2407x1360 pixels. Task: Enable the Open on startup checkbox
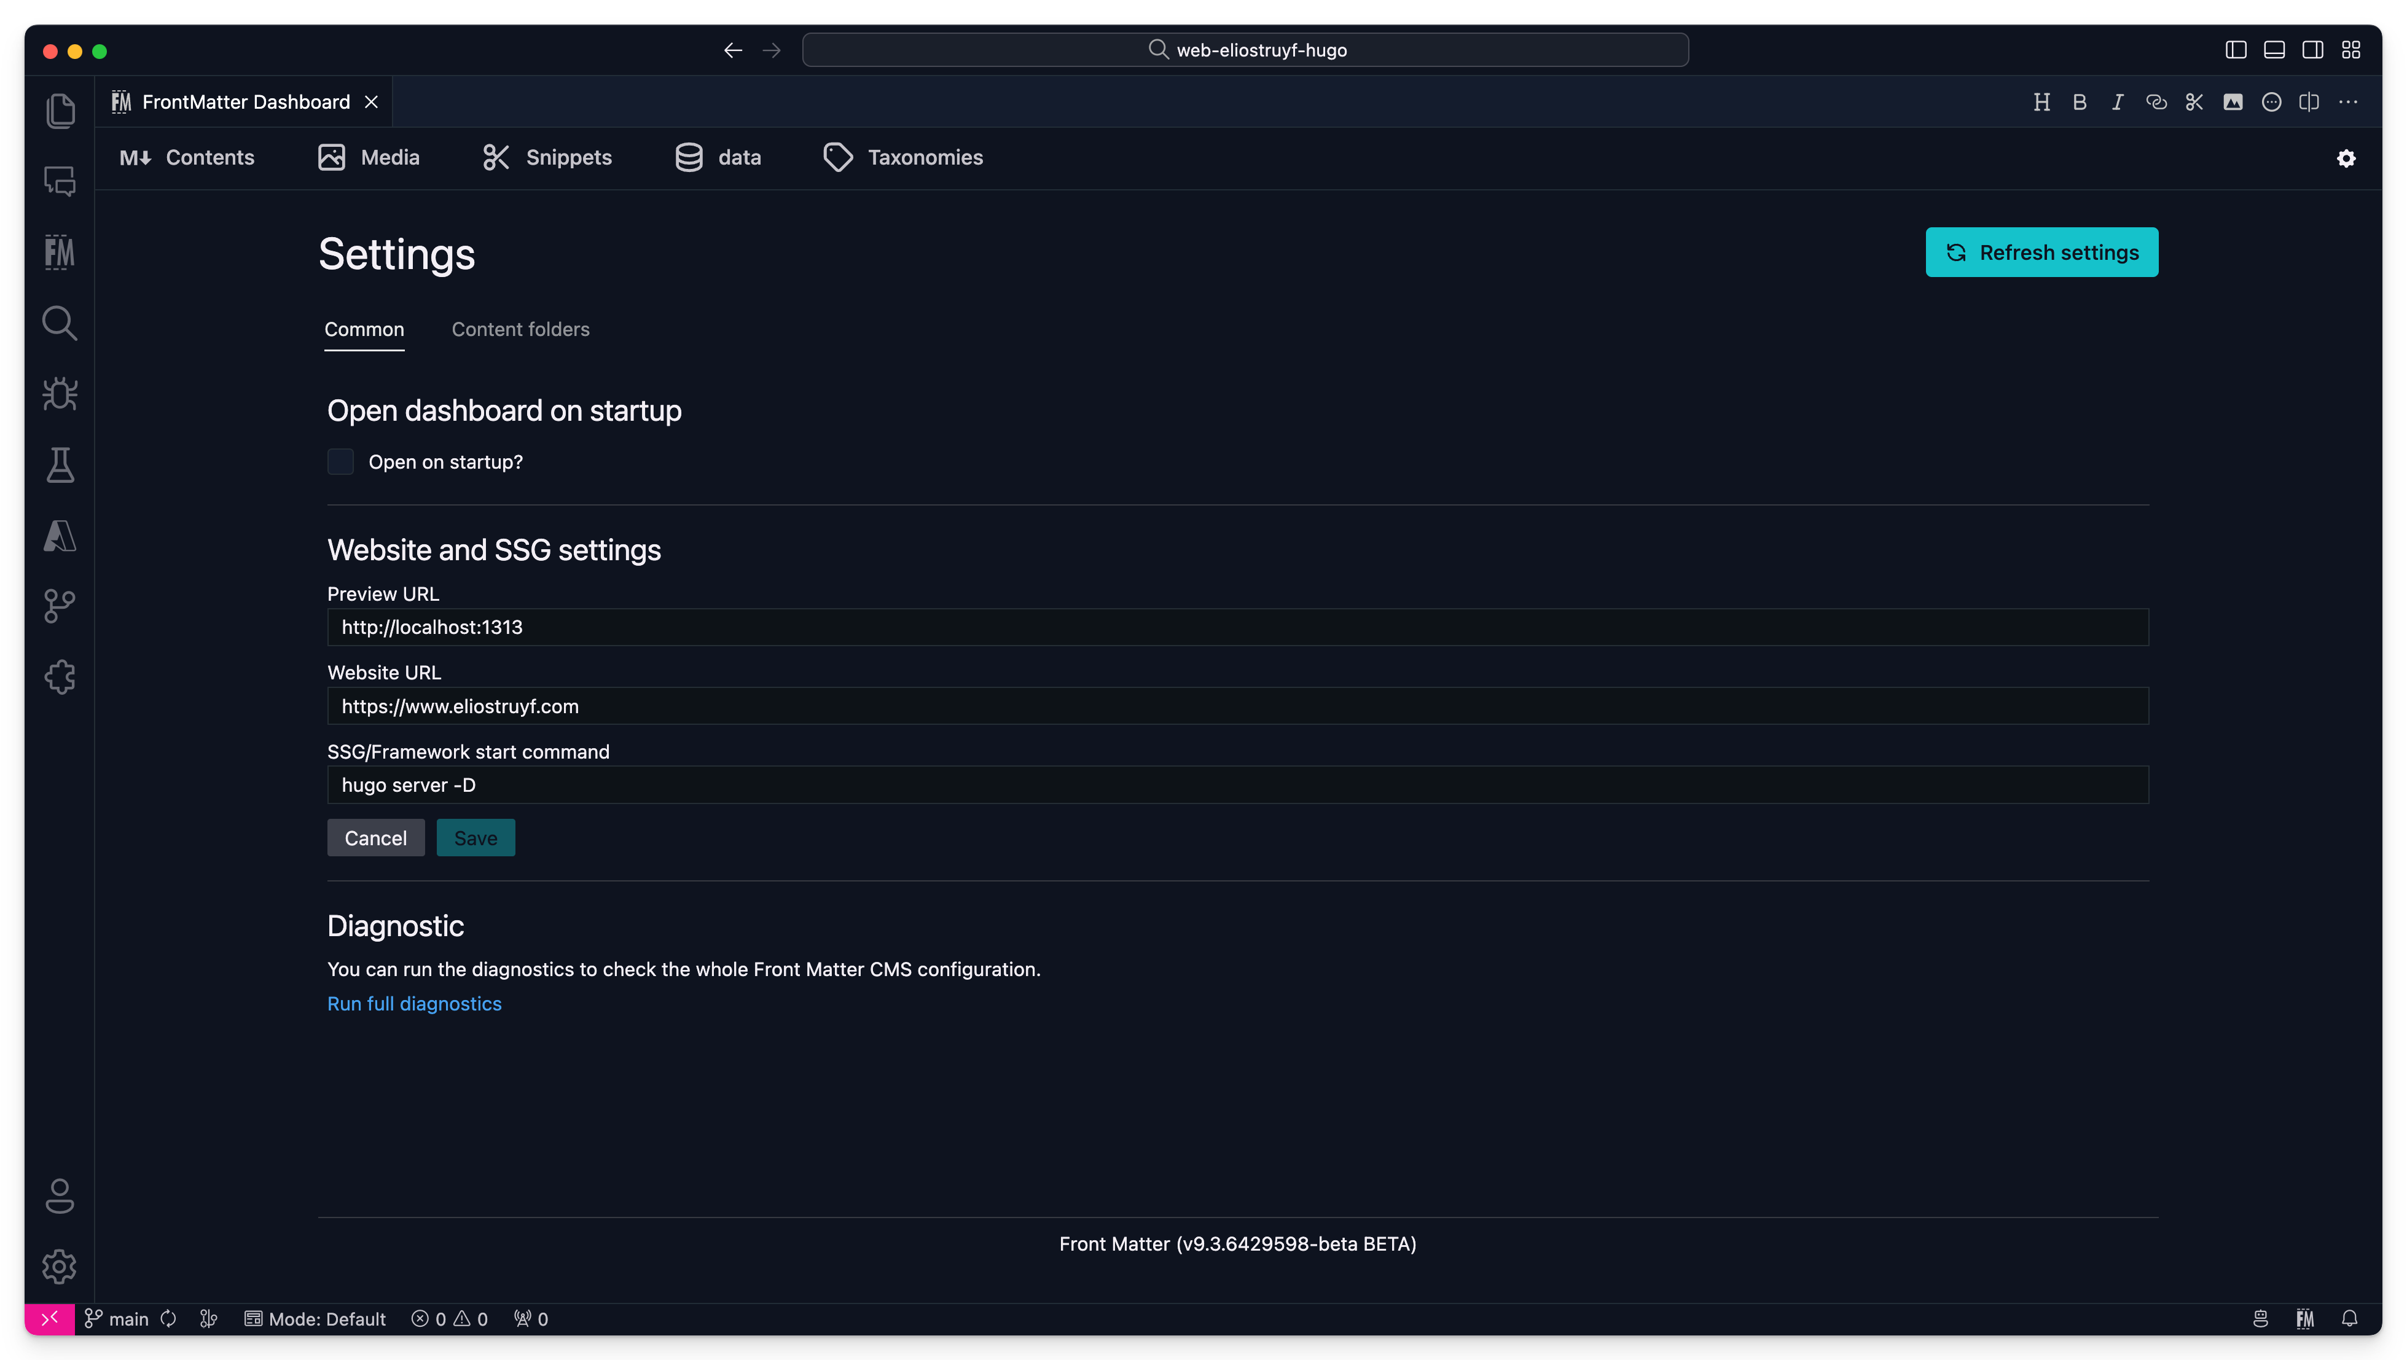coord(341,461)
